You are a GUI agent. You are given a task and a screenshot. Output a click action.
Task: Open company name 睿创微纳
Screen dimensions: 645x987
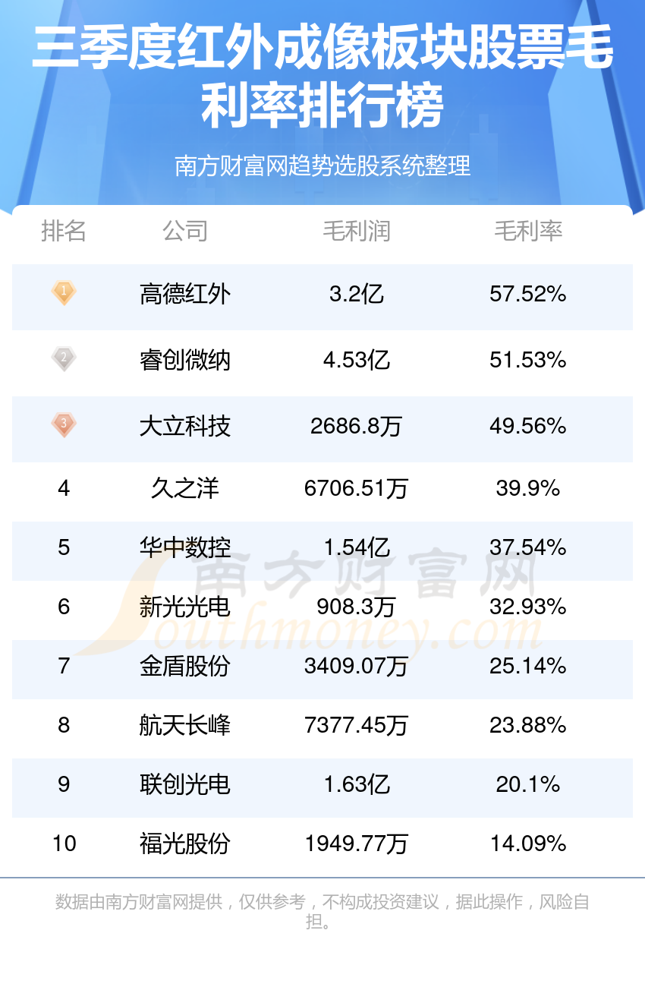click(184, 359)
